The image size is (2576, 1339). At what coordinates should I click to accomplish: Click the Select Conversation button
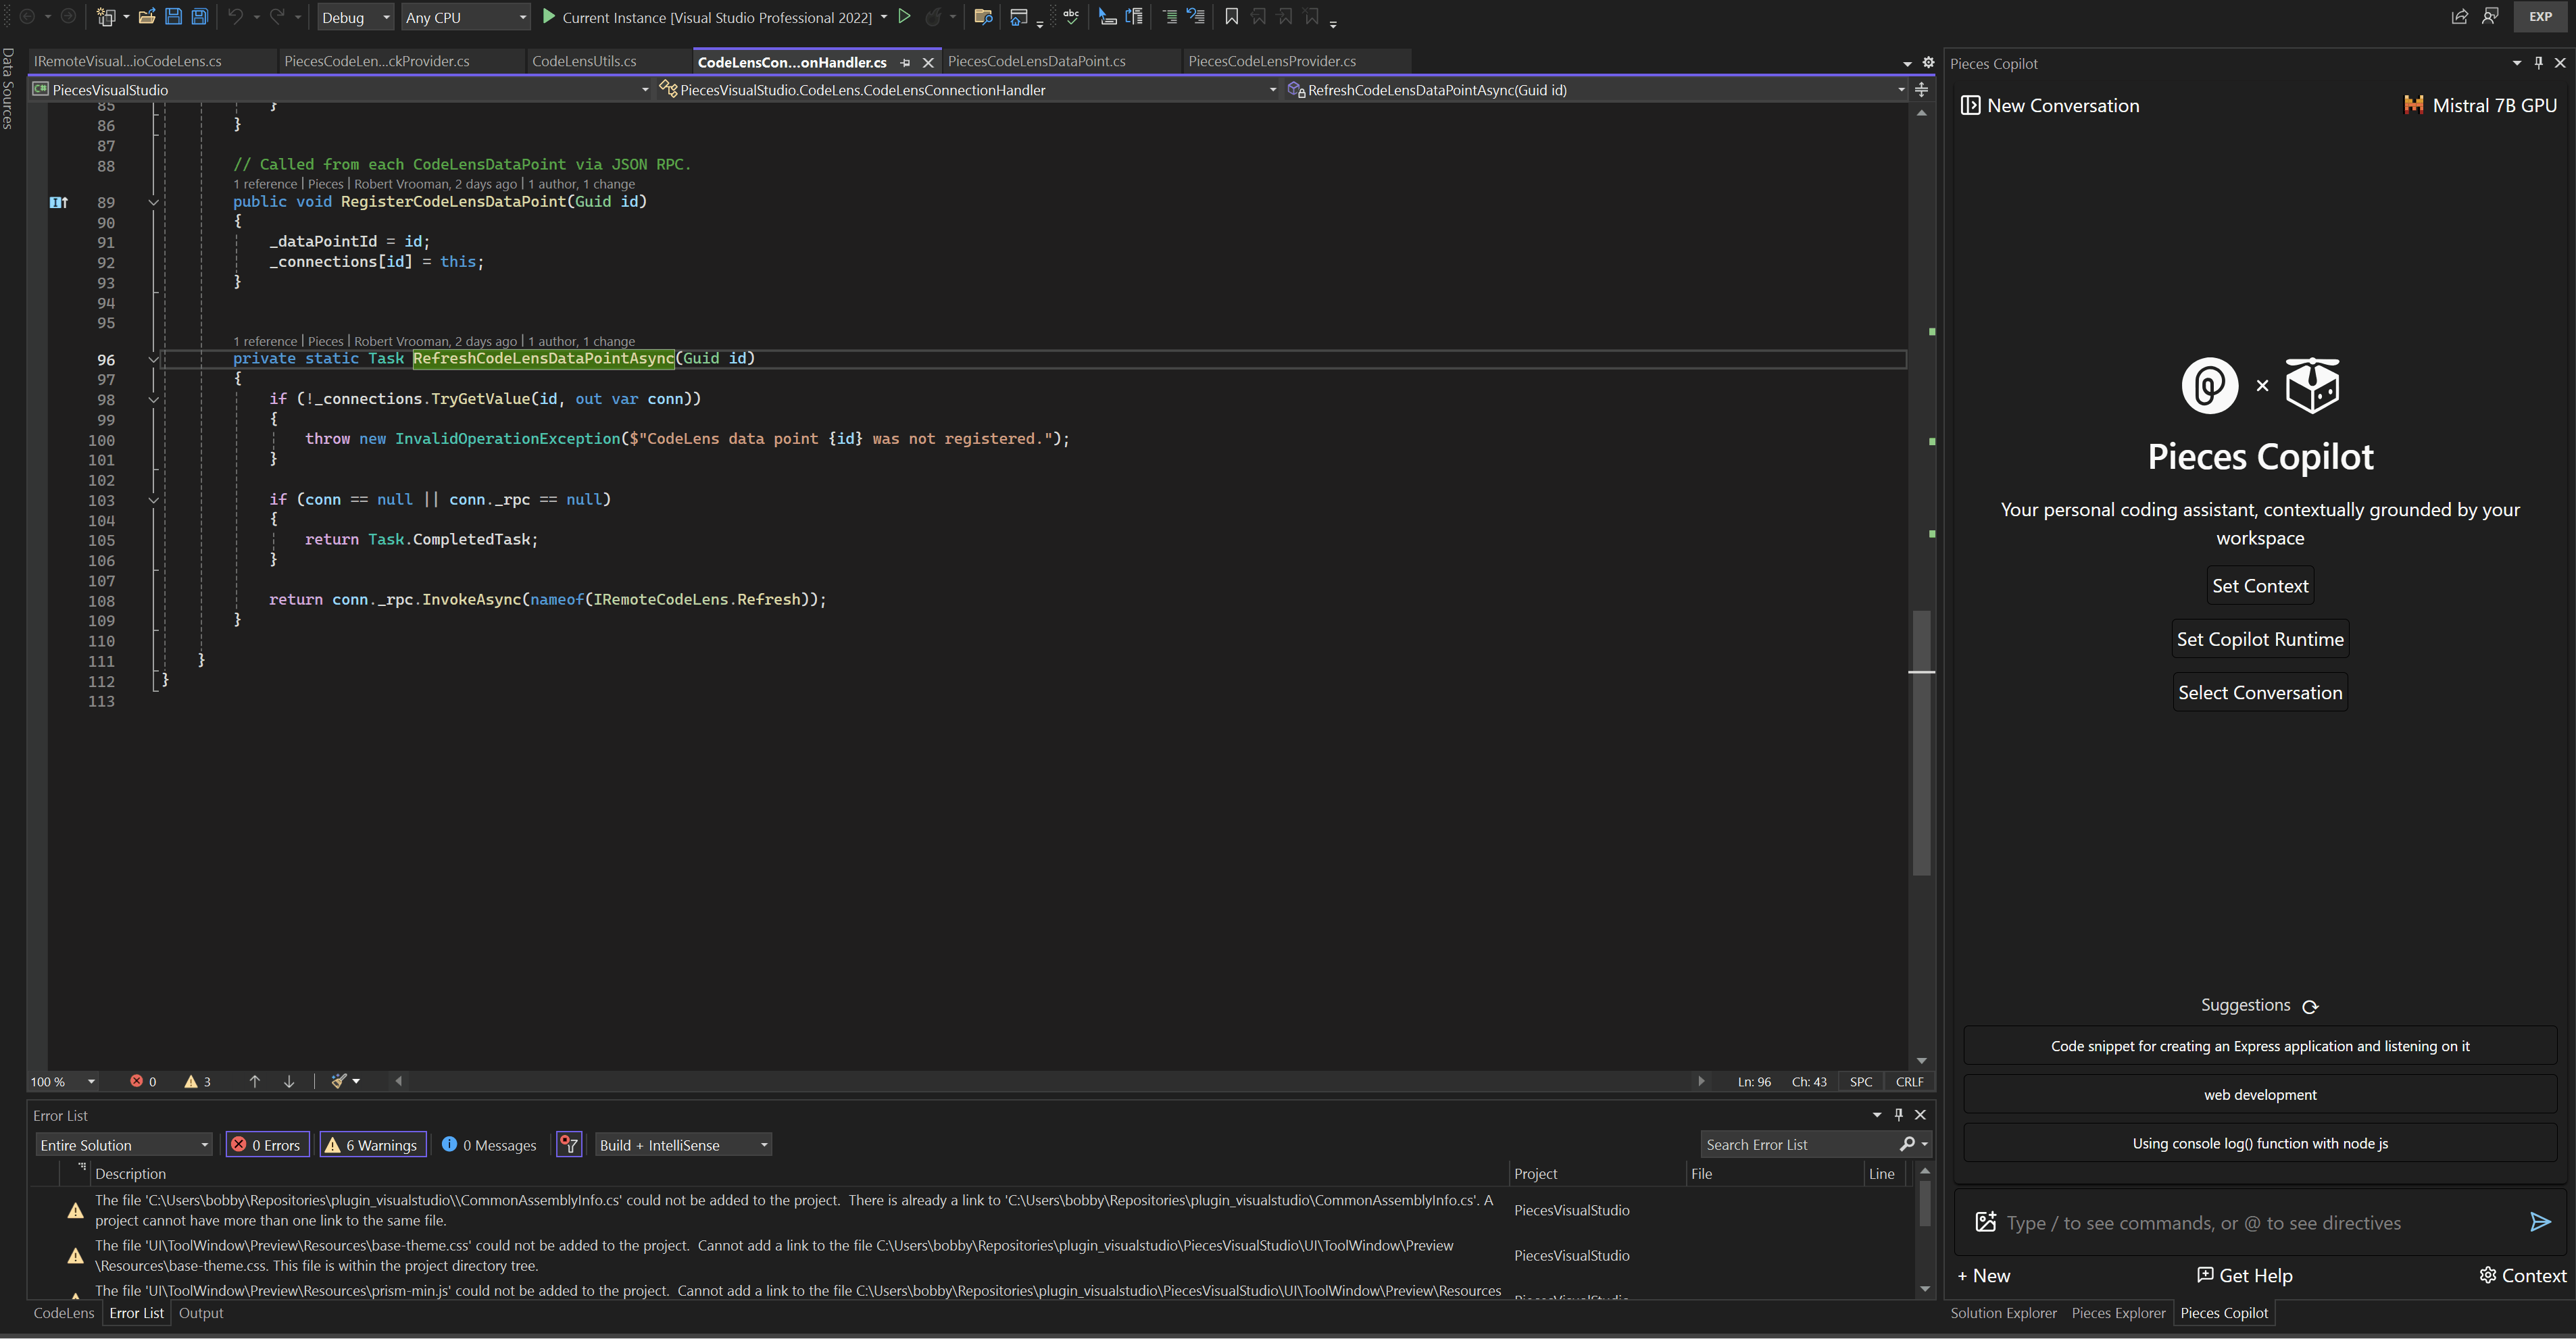pos(2260,693)
